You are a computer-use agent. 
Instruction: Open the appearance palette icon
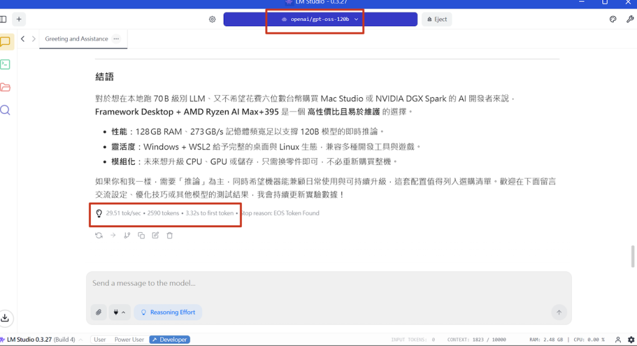pyautogui.click(x=613, y=19)
